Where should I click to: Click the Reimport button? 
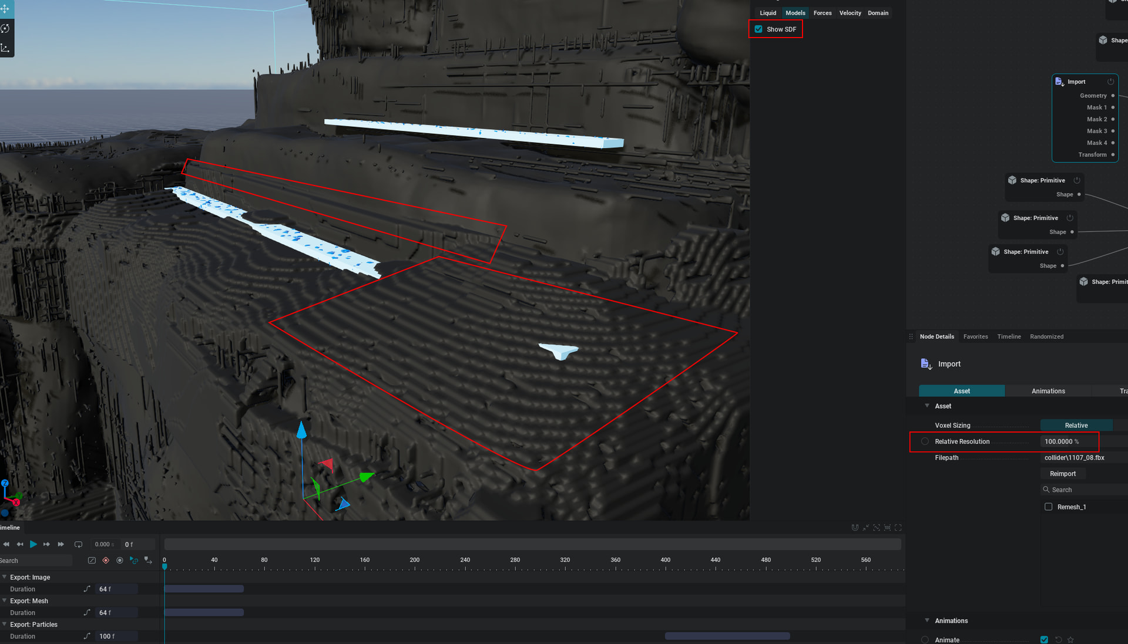point(1062,474)
